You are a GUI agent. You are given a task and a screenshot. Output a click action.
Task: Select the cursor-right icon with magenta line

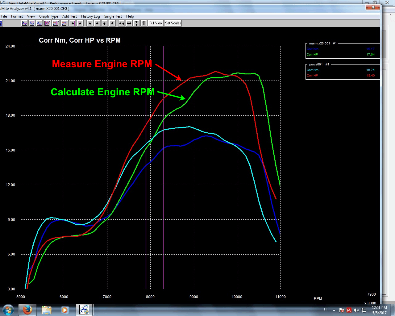pos(80,23)
